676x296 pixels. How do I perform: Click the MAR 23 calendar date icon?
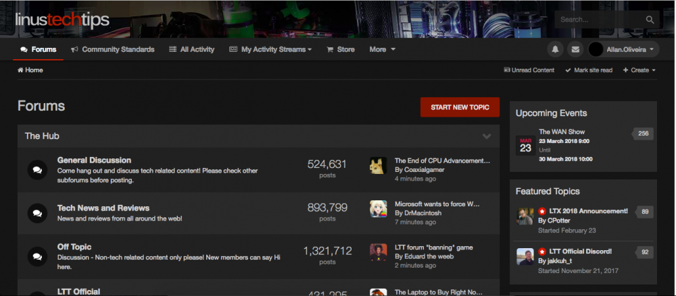(525, 146)
